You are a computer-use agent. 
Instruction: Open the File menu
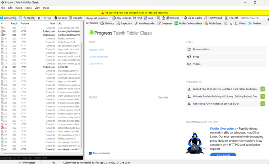tap(3, 8)
